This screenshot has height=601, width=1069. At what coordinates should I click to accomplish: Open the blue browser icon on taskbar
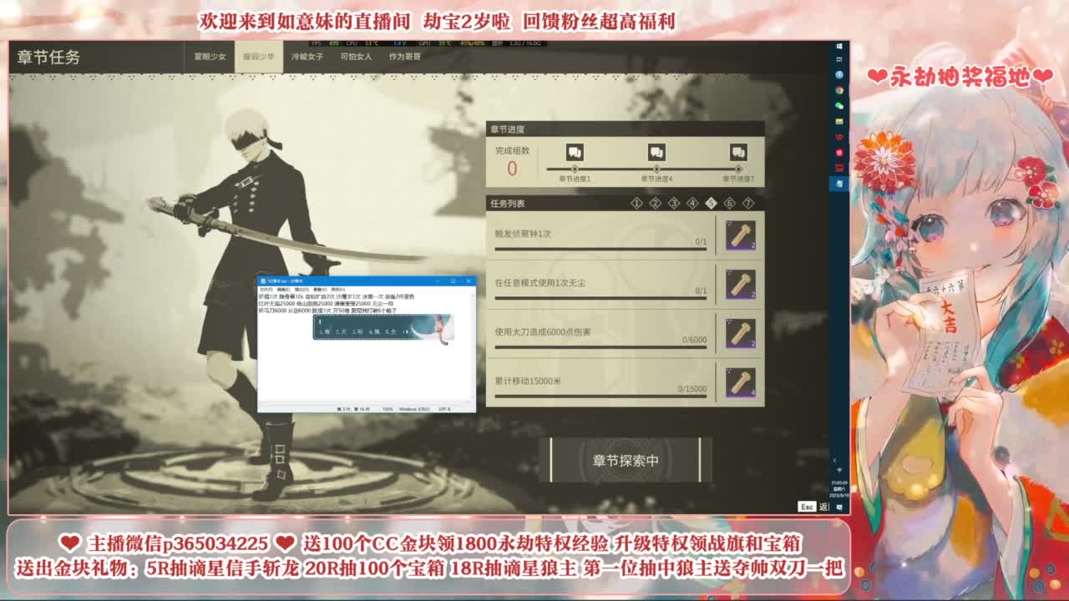pyautogui.click(x=839, y=75)
